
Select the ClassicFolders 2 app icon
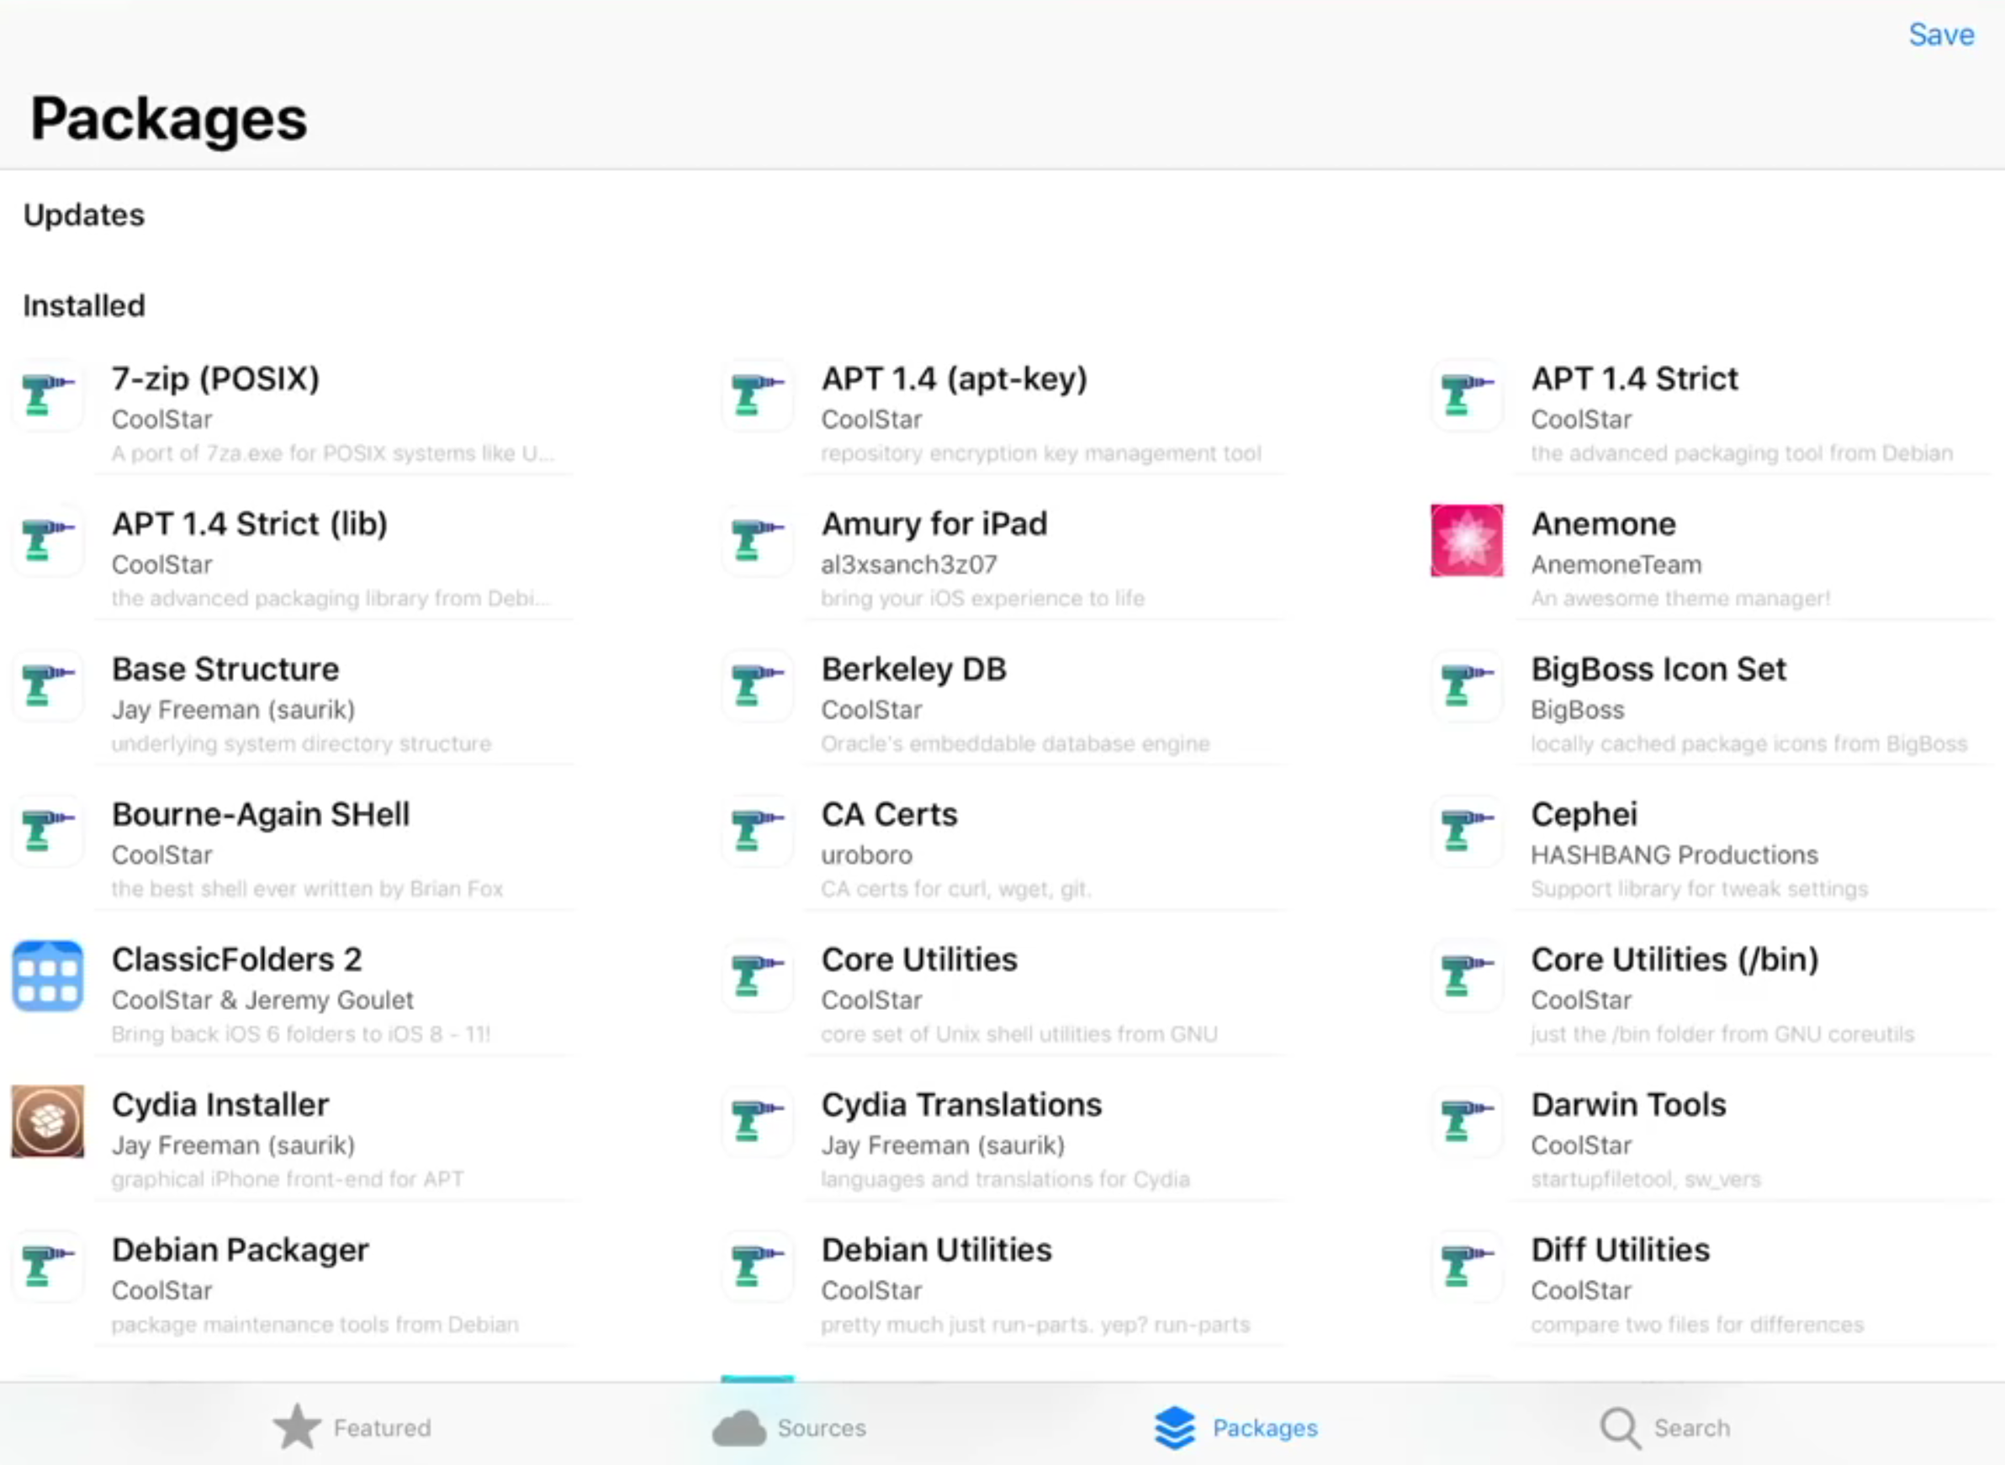tap(47, 976)
